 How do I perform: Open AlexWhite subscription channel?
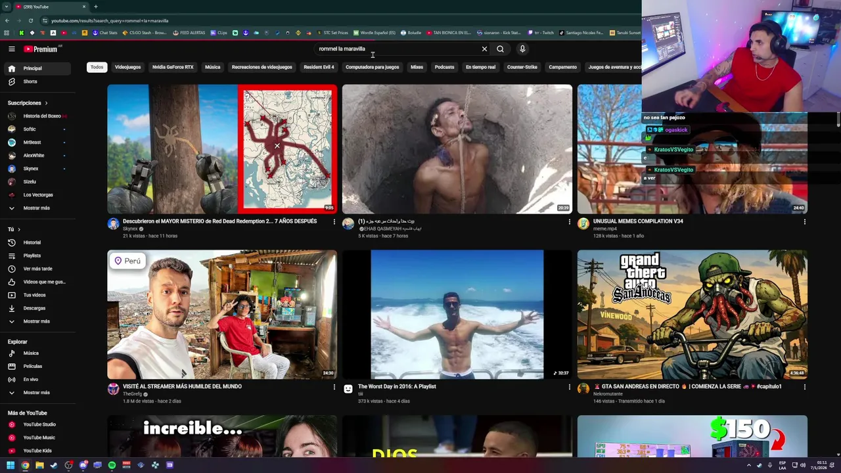click(x=37, y=156)
